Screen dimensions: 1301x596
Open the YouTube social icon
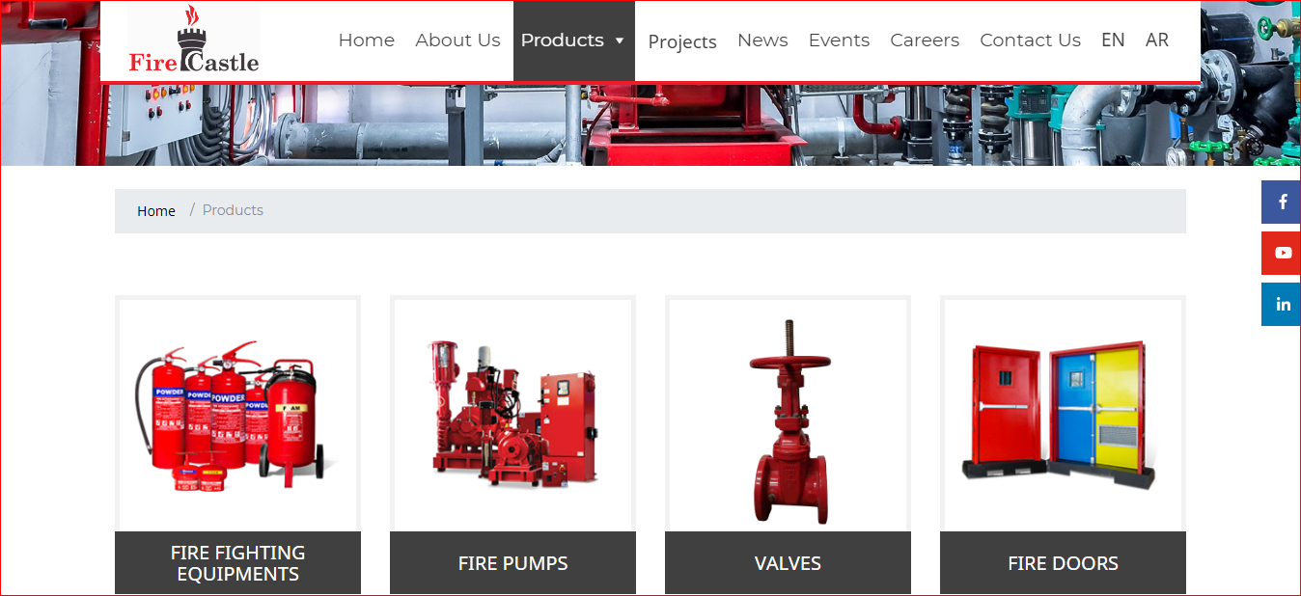click(1282, 253)
